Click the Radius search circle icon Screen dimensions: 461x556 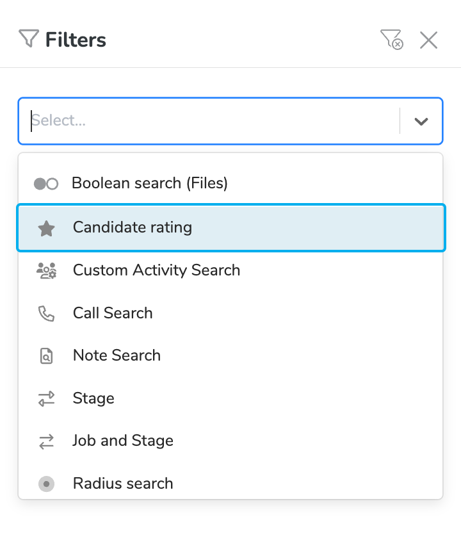point(46,484)
